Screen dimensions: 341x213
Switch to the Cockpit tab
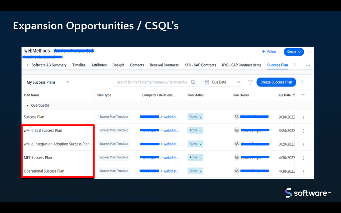tap(118, 65)
